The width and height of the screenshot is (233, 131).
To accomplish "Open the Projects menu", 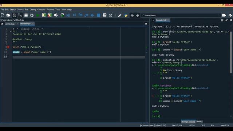I will pyautogui.click(x=50, y=9).
